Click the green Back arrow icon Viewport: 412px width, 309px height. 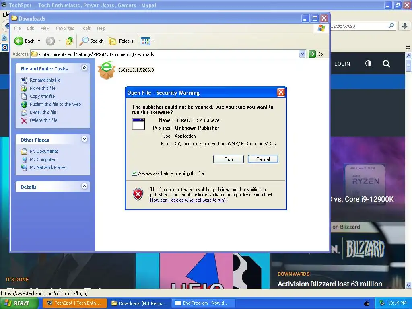click(x=19, y=41)
